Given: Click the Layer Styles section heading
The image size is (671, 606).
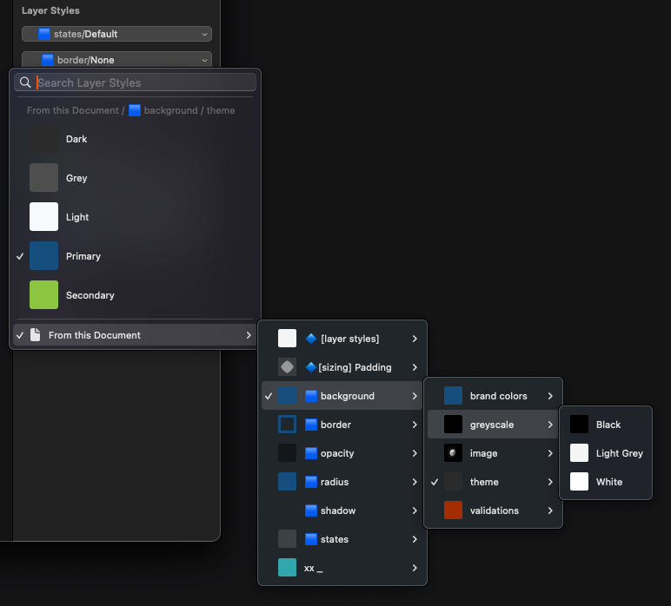Looking at the screenshot, I should click(50, 10).
